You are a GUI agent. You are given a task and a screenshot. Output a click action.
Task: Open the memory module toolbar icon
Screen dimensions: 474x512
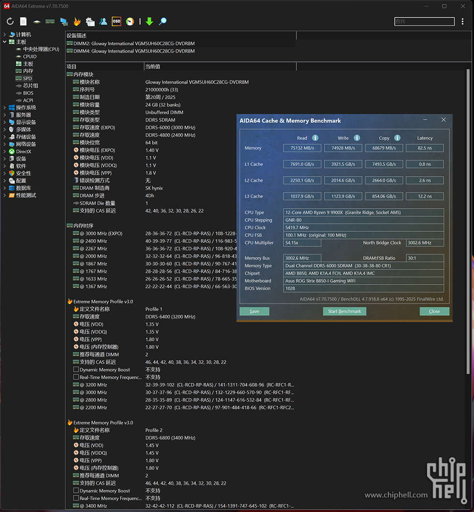point(50,22)
